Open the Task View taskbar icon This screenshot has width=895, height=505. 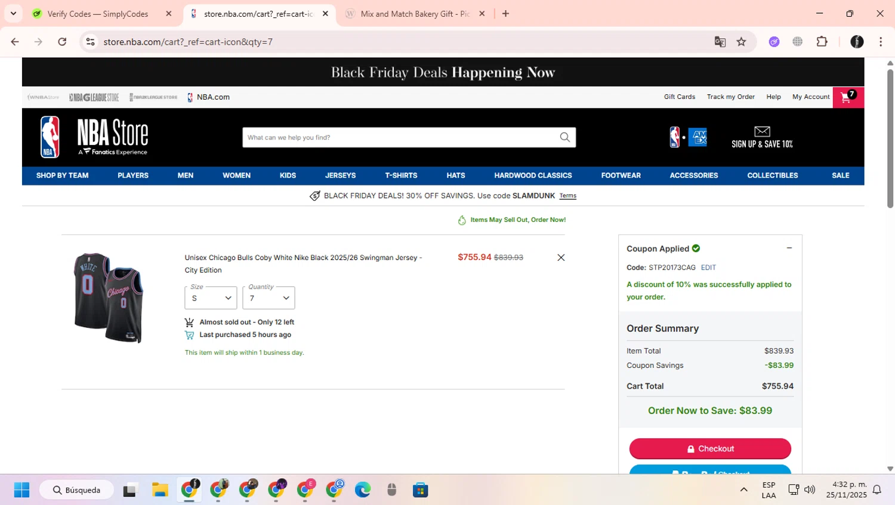129,490
